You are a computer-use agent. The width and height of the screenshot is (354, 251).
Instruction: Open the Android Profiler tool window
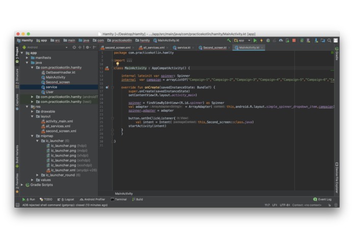[x=93, y=200]
